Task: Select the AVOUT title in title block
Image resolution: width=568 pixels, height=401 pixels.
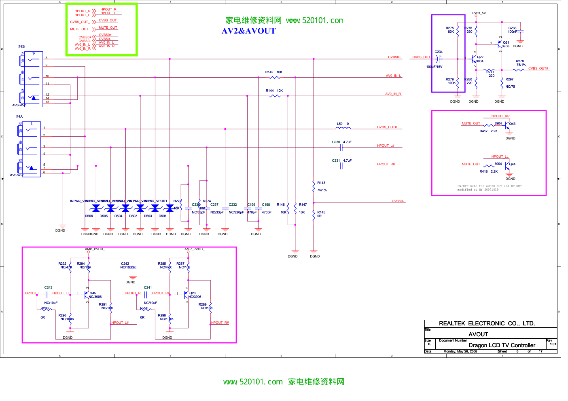Action: (x=479, y=334)
